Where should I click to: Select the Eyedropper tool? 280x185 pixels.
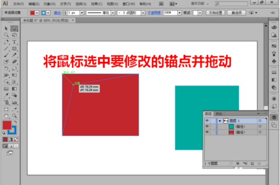click(x=6, y=95)
